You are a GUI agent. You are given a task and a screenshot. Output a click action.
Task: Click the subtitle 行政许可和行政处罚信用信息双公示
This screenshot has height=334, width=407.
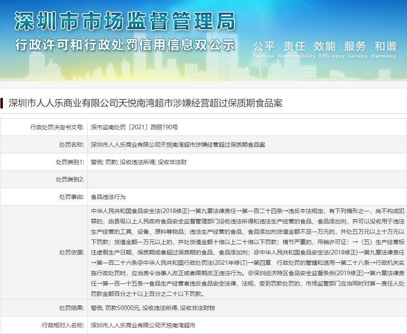coord(125,45)
